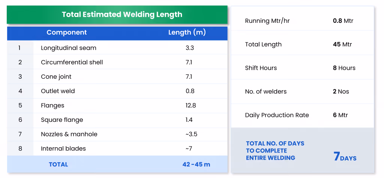
Task: Select the Circumferential shell component
Action: click(72, 62)
